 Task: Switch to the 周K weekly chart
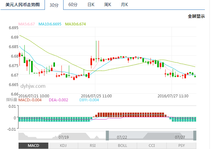pyautogui.click(x=107, y=5)
